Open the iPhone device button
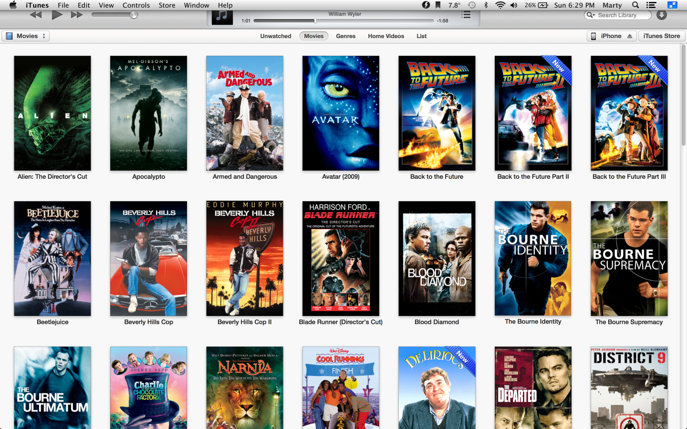 pos(612,36)
